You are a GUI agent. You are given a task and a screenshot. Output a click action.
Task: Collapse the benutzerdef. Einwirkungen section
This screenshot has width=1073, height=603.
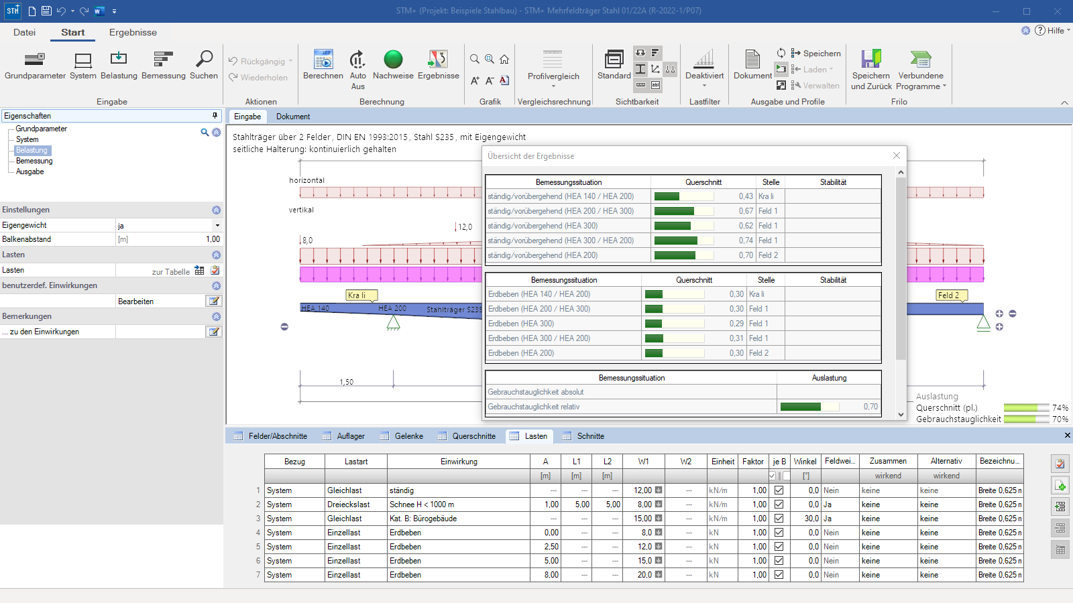[216, 285]
